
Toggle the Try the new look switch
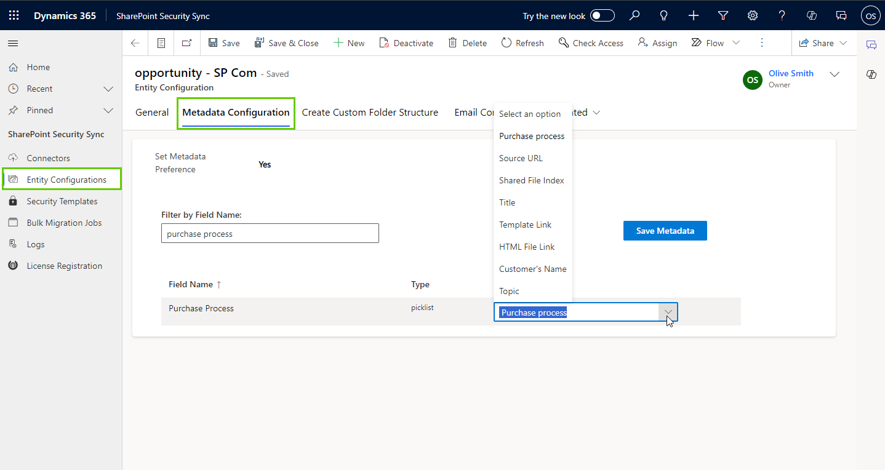pos(602,15)
